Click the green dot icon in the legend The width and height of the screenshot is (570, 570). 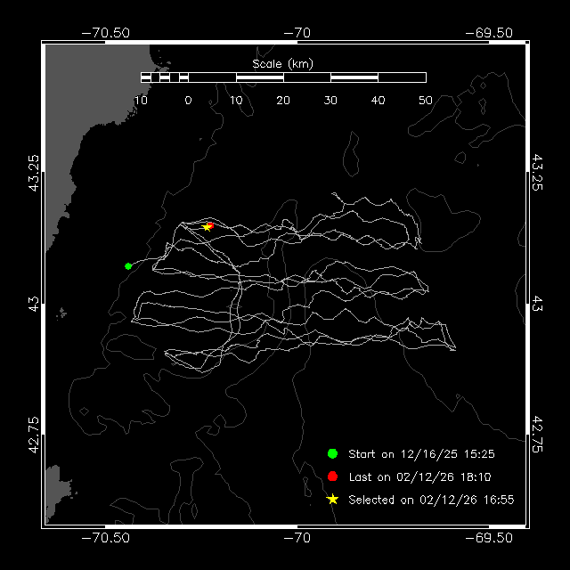click(332, 454)
